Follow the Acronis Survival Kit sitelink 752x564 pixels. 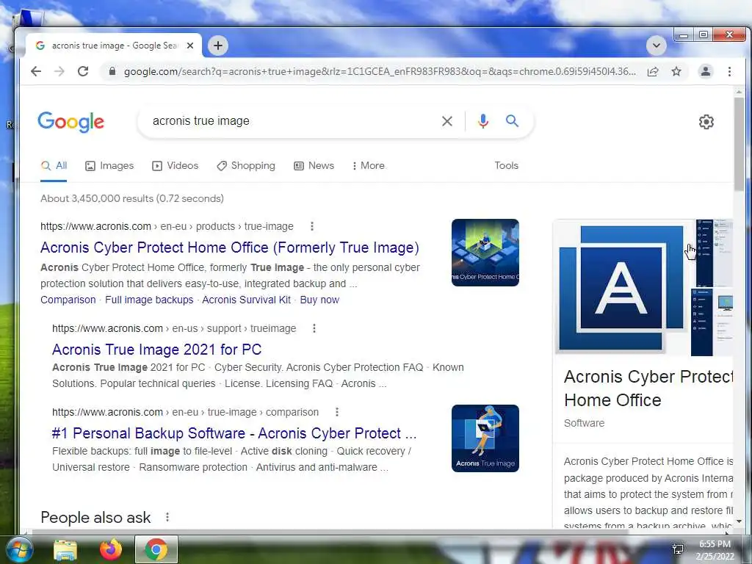coord(247,300)
